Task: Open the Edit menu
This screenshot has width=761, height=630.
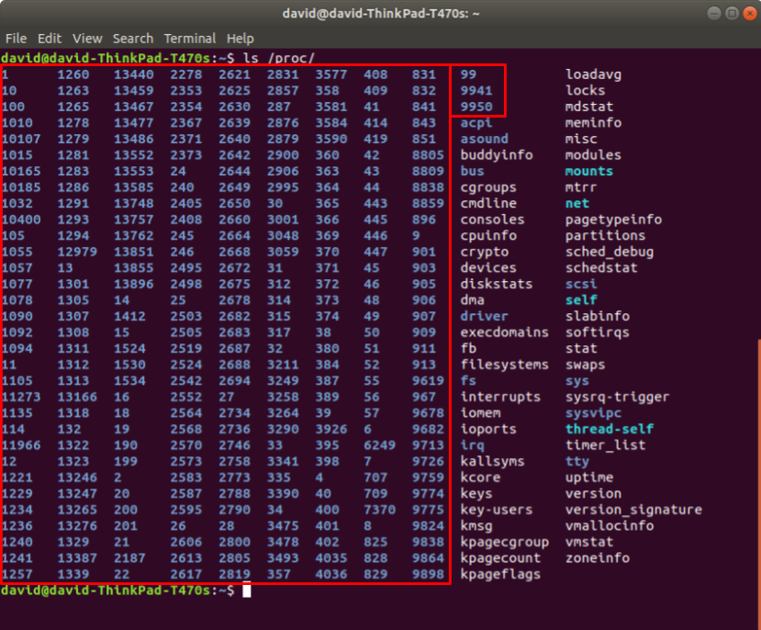Action: click(49, 39)
